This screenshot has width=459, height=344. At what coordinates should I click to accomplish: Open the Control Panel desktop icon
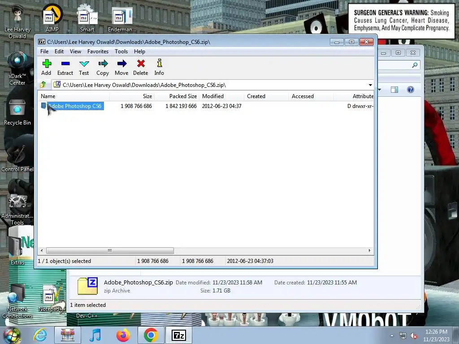pyautogui.click(x=17, y=158)
